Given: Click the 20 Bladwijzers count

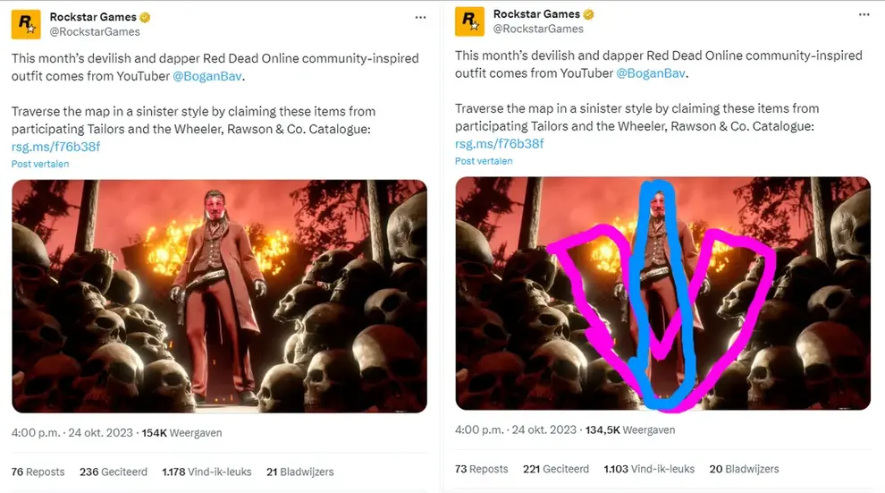Looking at the screenshot, I should (744, 469).
